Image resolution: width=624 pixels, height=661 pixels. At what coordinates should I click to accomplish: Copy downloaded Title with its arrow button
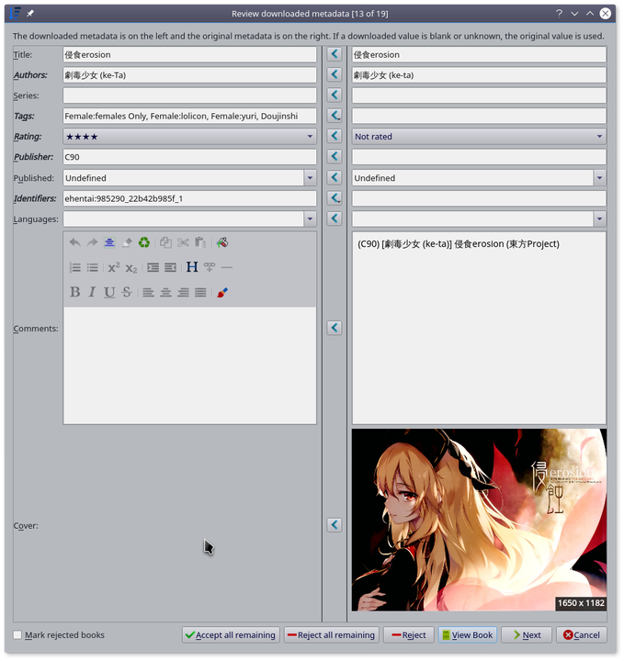pos(335,54)
